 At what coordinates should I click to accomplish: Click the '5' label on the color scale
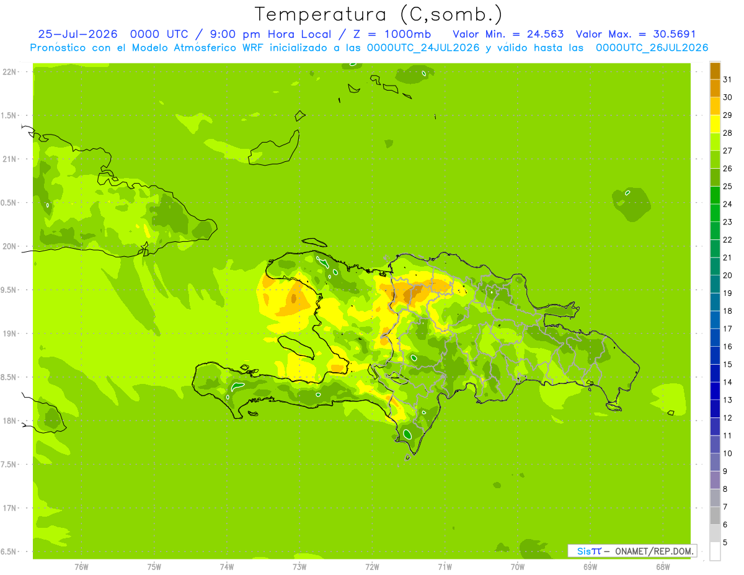click(x=726, y=543)
